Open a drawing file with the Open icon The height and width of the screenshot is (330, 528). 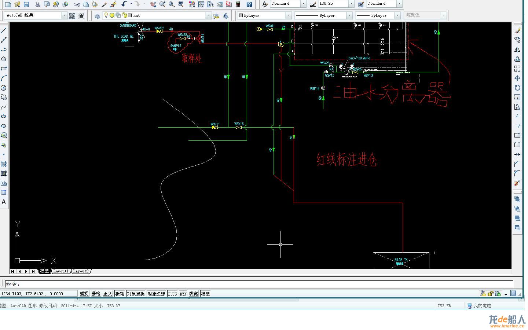[x=17, y=4]
